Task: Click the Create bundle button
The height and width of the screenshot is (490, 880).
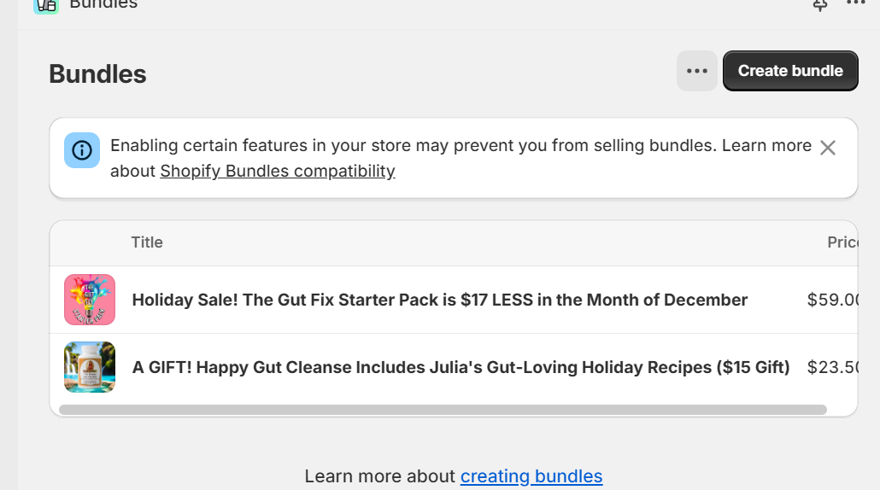Action: [790, 71]
